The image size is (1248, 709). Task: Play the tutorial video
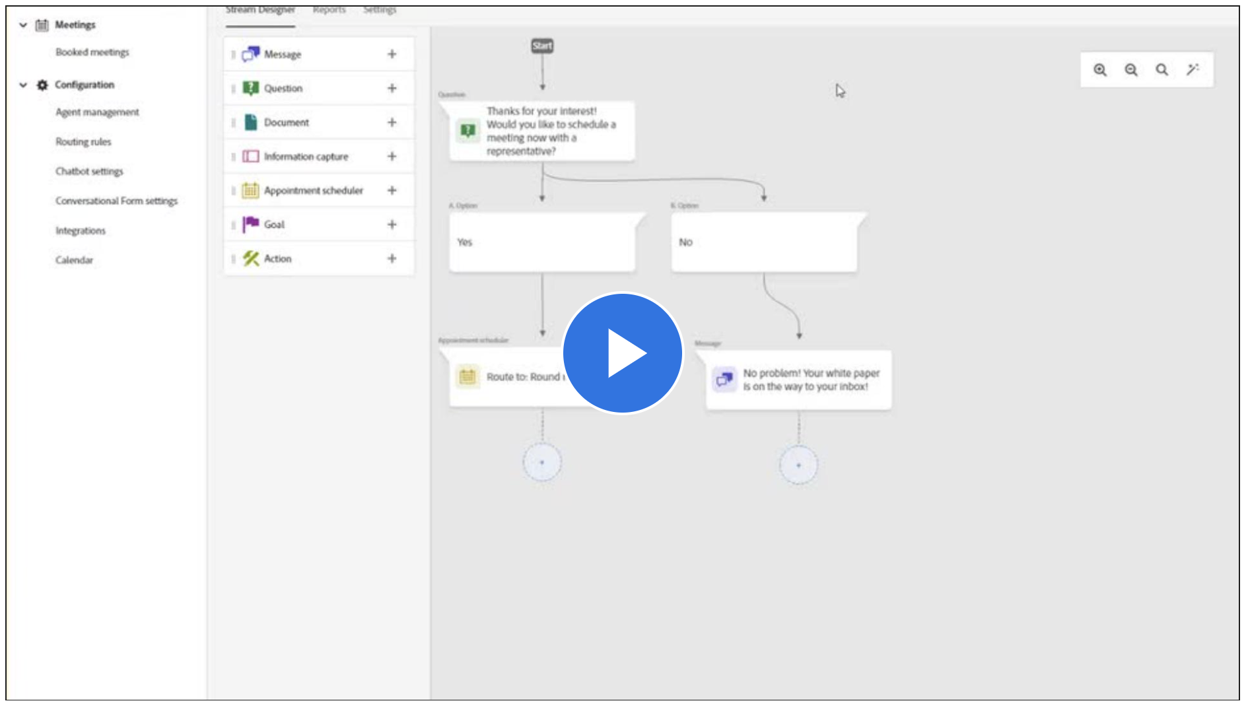coord(622,352)
